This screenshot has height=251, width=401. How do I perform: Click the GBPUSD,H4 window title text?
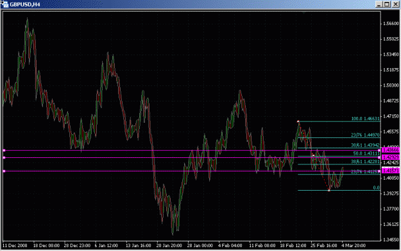(x=25, y=4)
